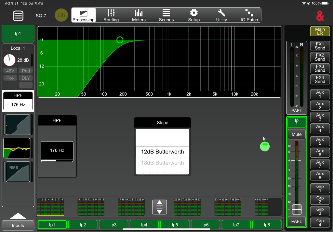This screenshot has height=232, width=333.
Task: Open the Lib library button
Action: click(61, 15)
